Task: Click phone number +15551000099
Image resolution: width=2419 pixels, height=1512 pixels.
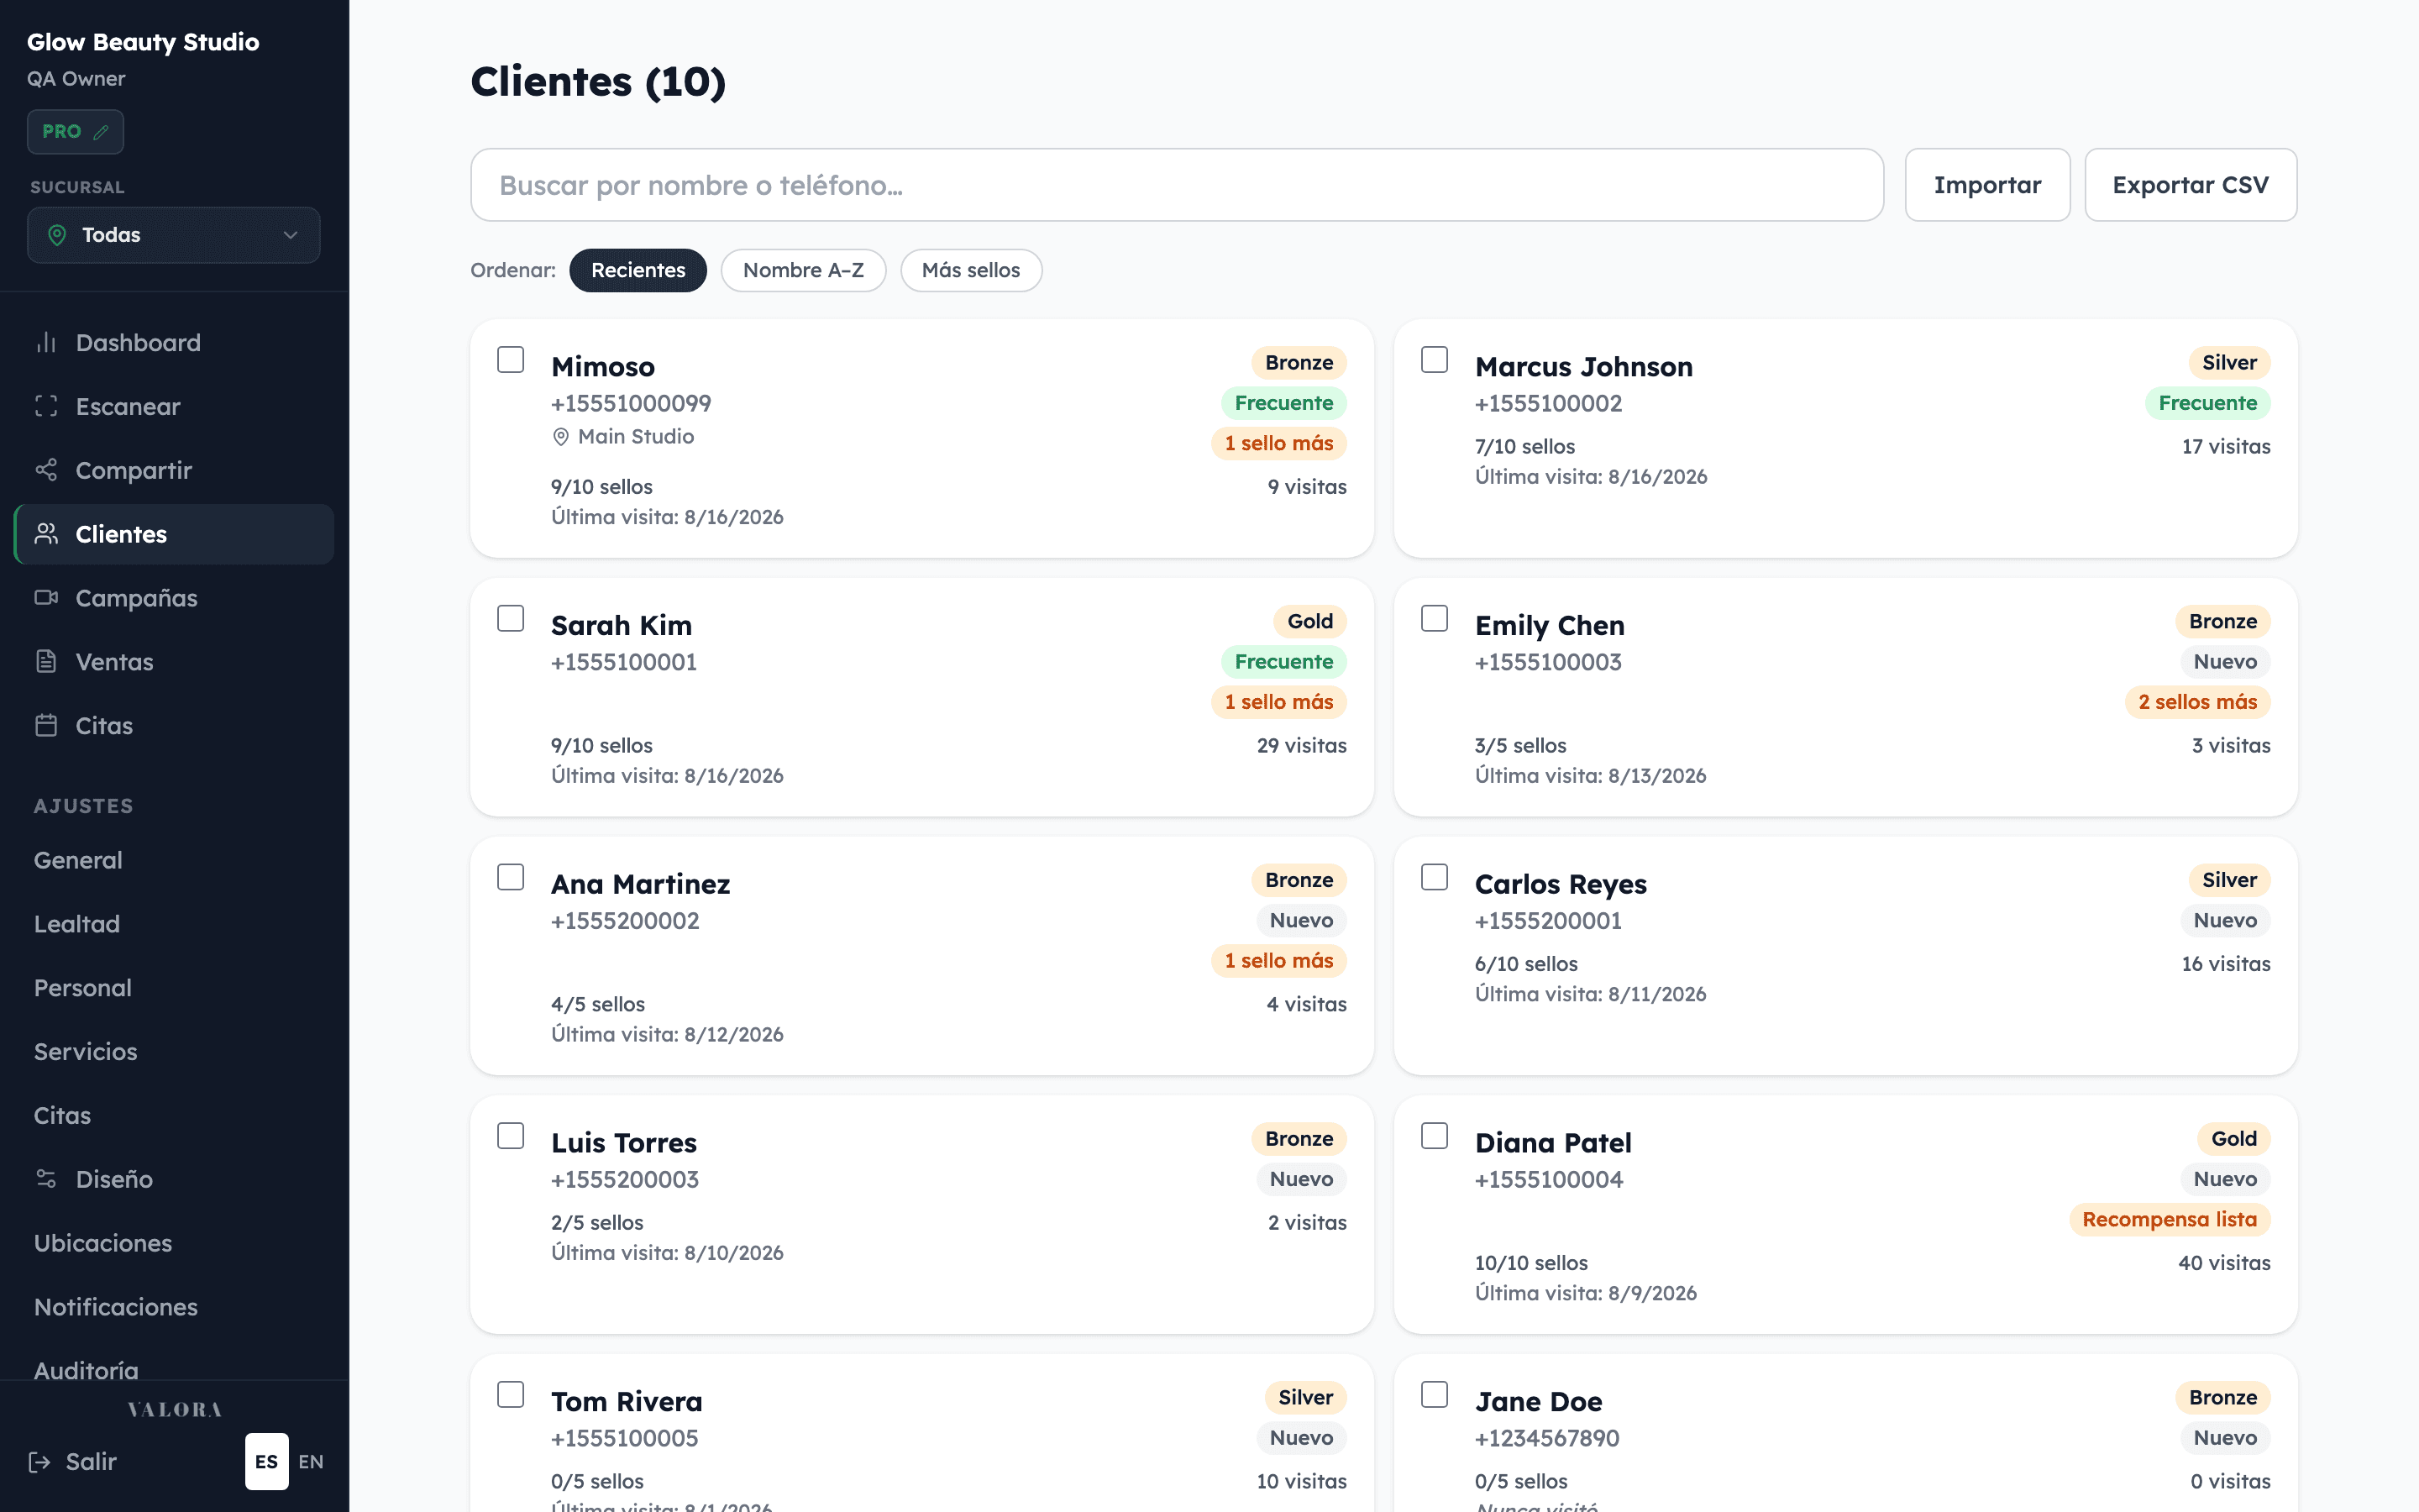Action: [x=631, y=404]
